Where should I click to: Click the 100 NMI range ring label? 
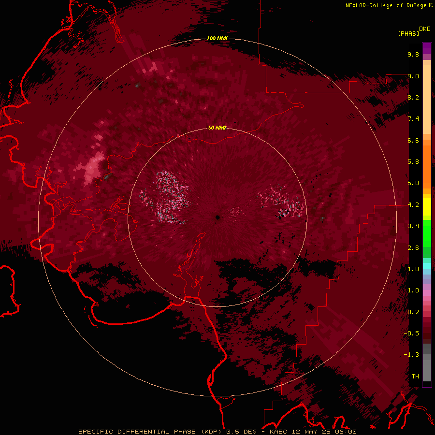click(x=217, y=38)
